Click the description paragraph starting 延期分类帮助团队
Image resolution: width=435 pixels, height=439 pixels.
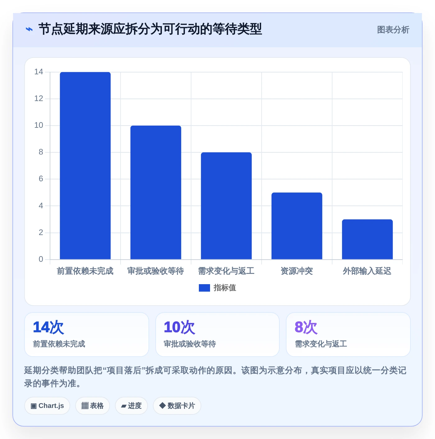coord(215,377)
